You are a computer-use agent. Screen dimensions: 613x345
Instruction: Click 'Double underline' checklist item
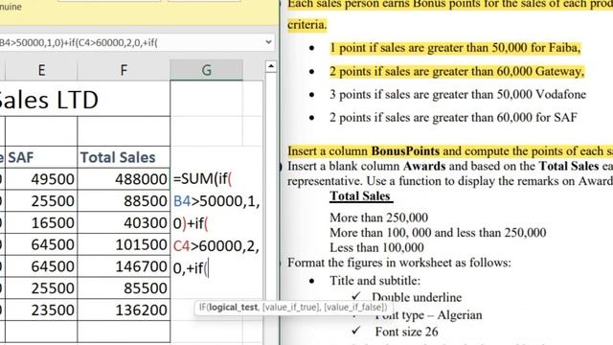coord(417,298)
